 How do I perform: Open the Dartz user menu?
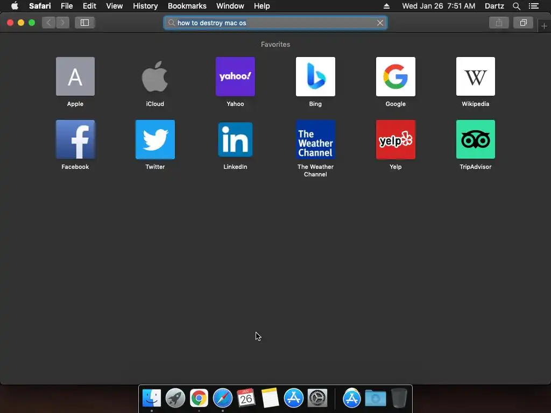coord(494,6)
